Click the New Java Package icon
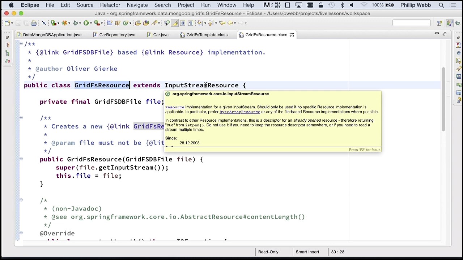Screen dimensions: 463x260 point(118,23)
